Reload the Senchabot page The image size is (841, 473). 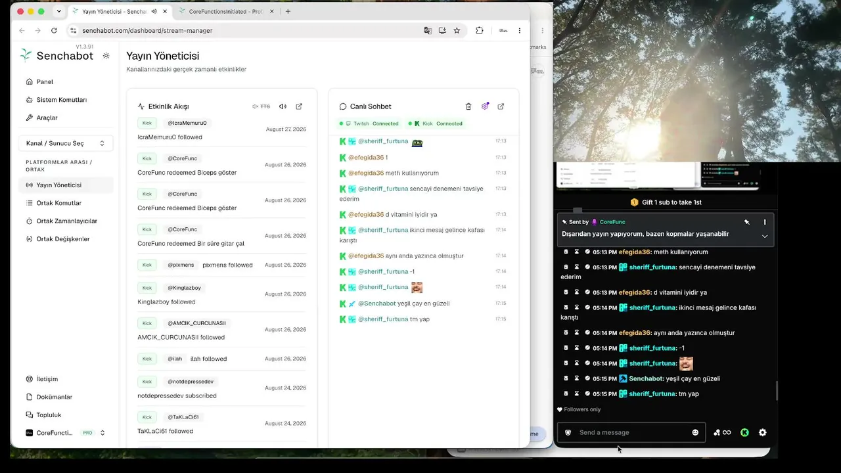(x=54, y=30)
